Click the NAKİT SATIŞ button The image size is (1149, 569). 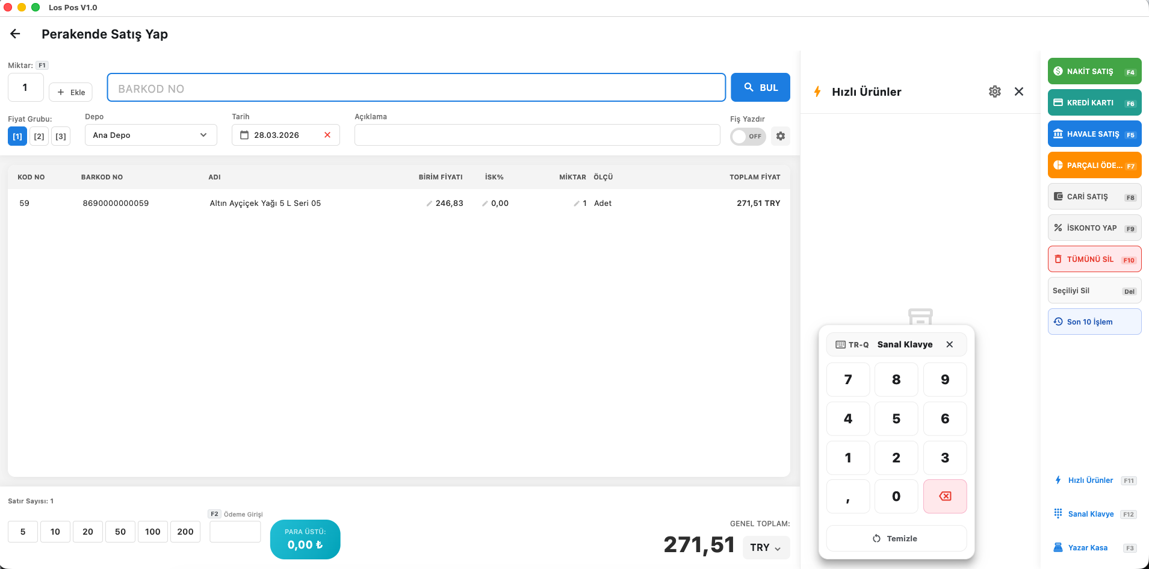[x=1094, y=71]
